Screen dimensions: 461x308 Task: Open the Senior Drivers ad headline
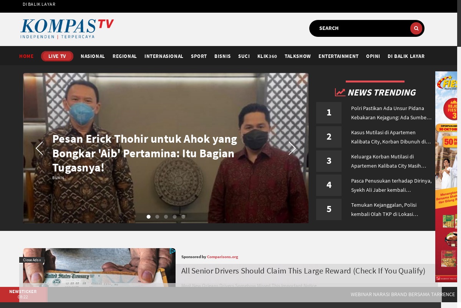303,271
